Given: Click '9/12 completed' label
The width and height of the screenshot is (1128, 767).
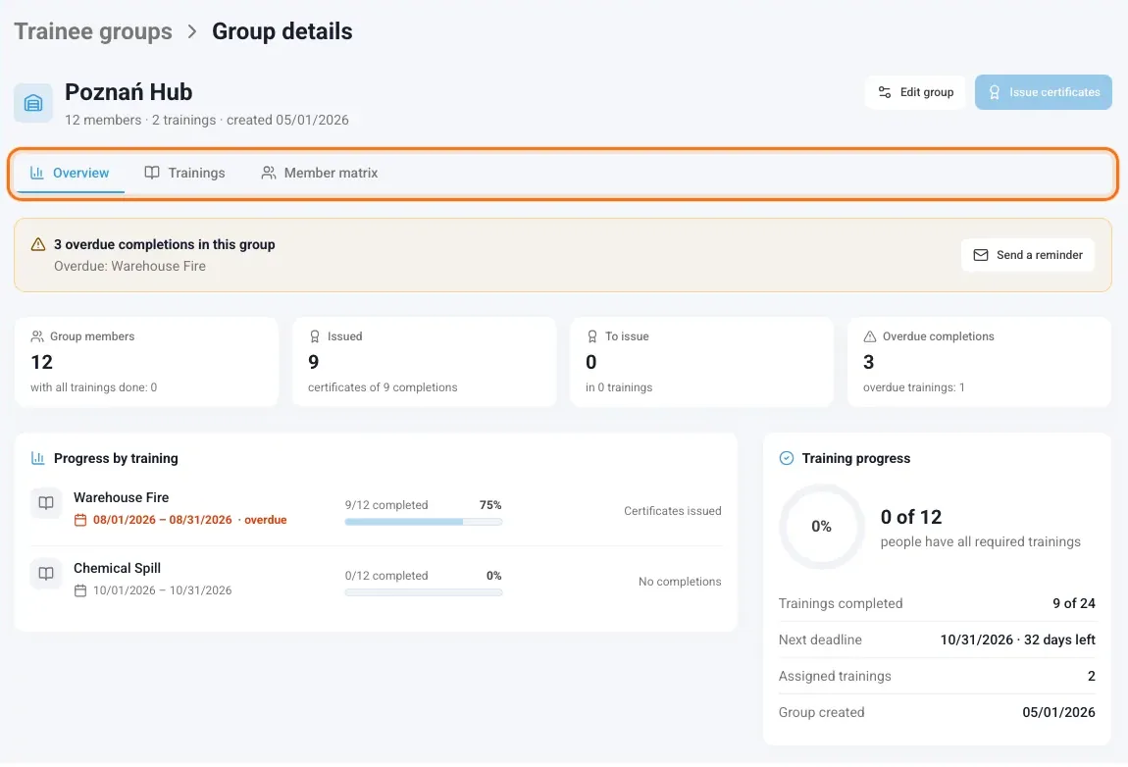Looking at the screenshot, I should pos(386,505).
